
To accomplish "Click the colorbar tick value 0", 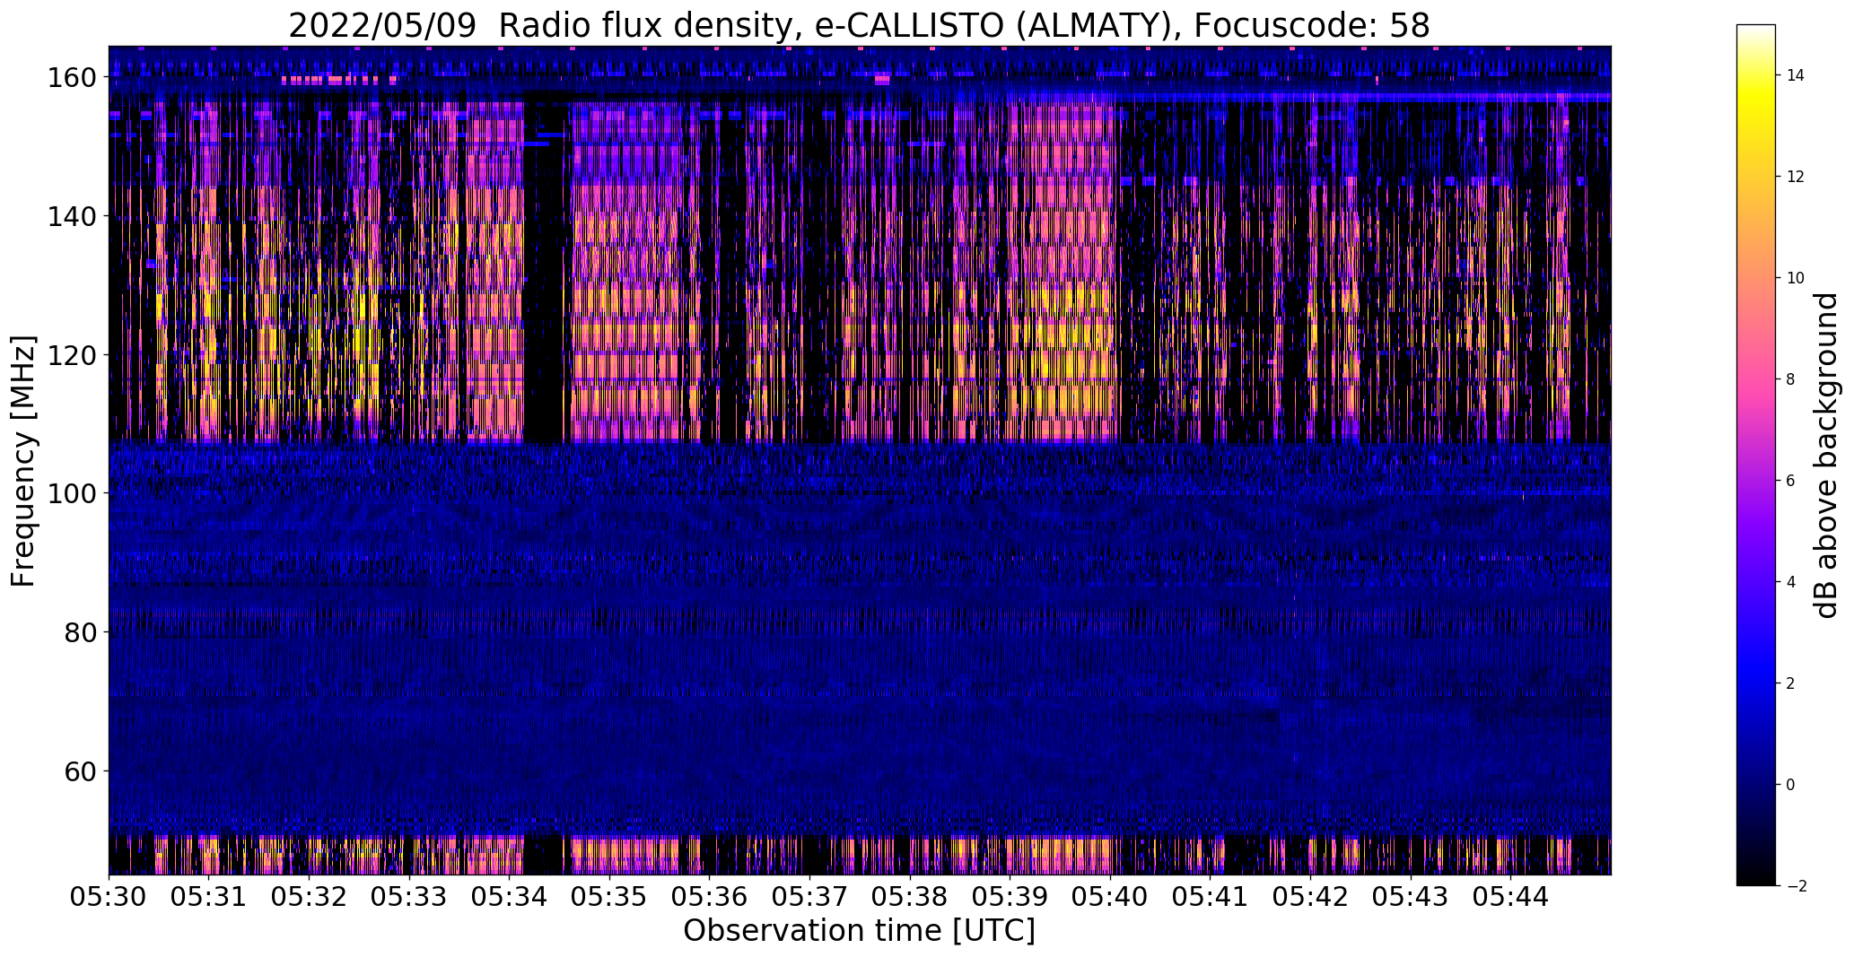I will (x=1791, y=785).
